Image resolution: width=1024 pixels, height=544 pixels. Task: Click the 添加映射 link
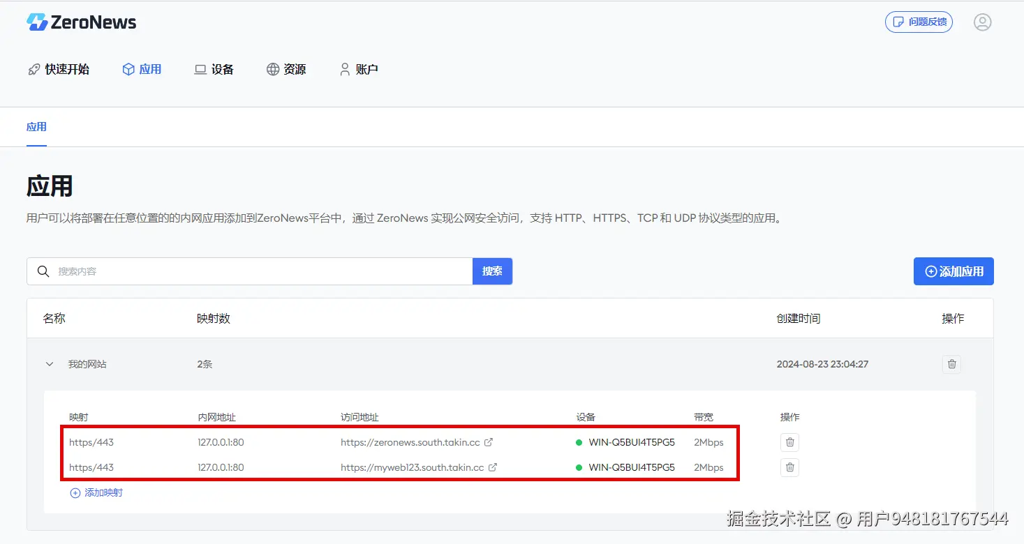pos(96,492)
